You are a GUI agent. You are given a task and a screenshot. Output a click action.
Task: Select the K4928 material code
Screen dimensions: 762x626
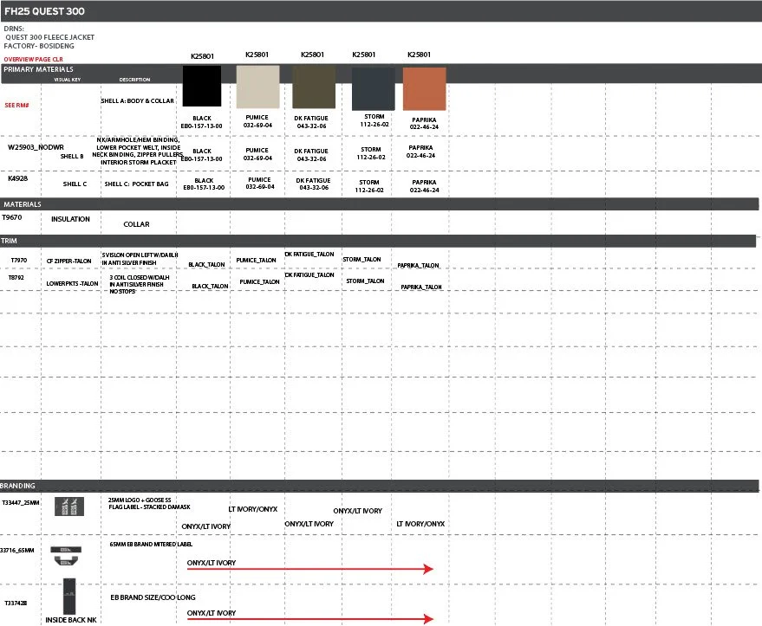pos(18,178)
